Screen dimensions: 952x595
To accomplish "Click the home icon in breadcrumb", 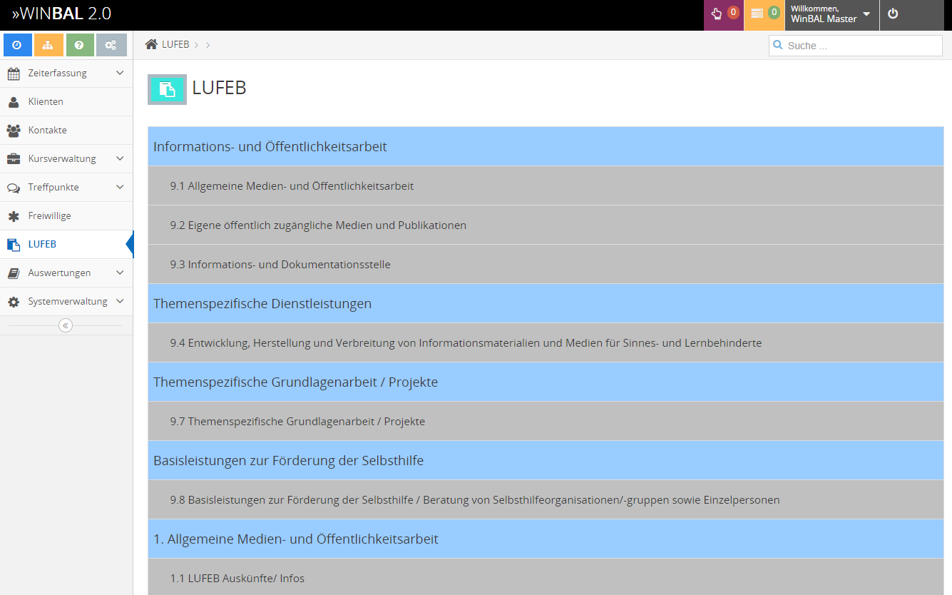I will pos(151,44).
